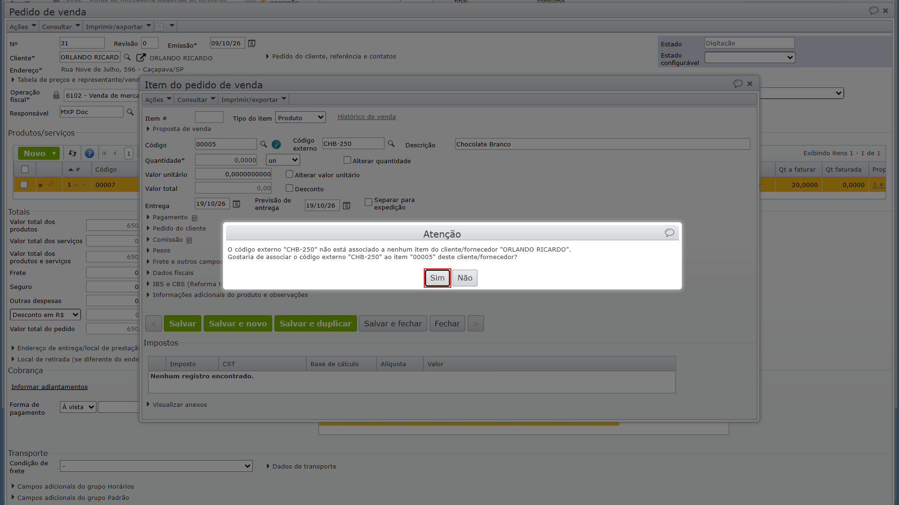The height and width of the screenshot is (505, 899).
Task: Open Ações menu in Item do pedido window
Action: [x=158, y=100]
